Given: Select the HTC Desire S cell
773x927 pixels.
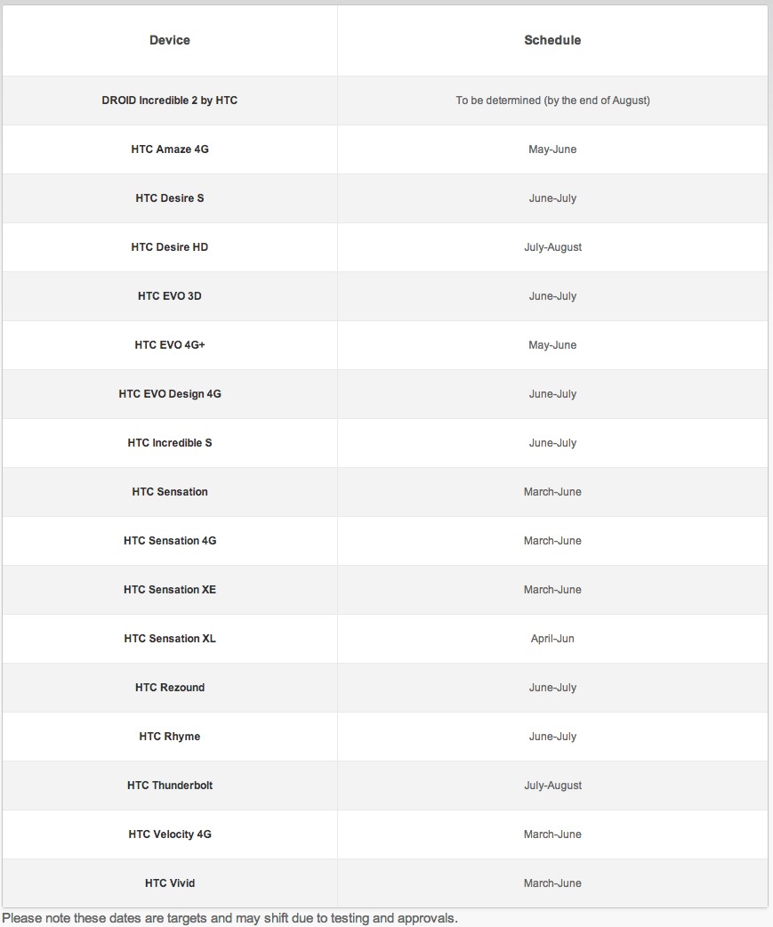Looking at the screenshot, I should click(170, 198).
